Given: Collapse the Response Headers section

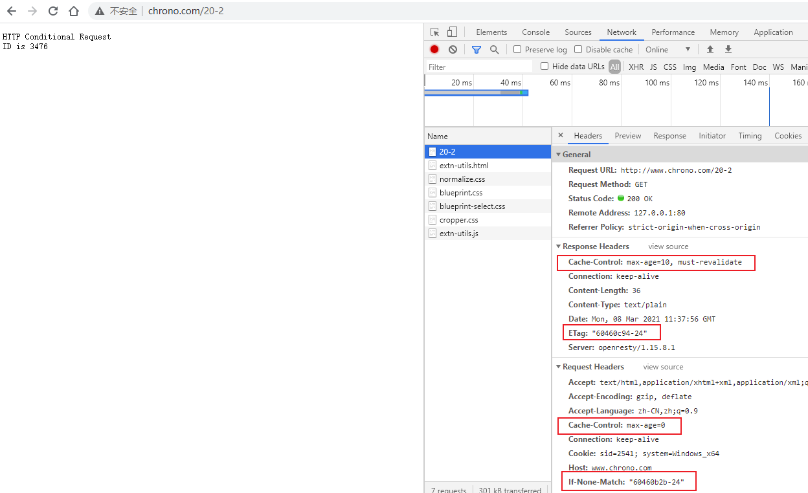Looking at the screenshot, I should point(559,246).
